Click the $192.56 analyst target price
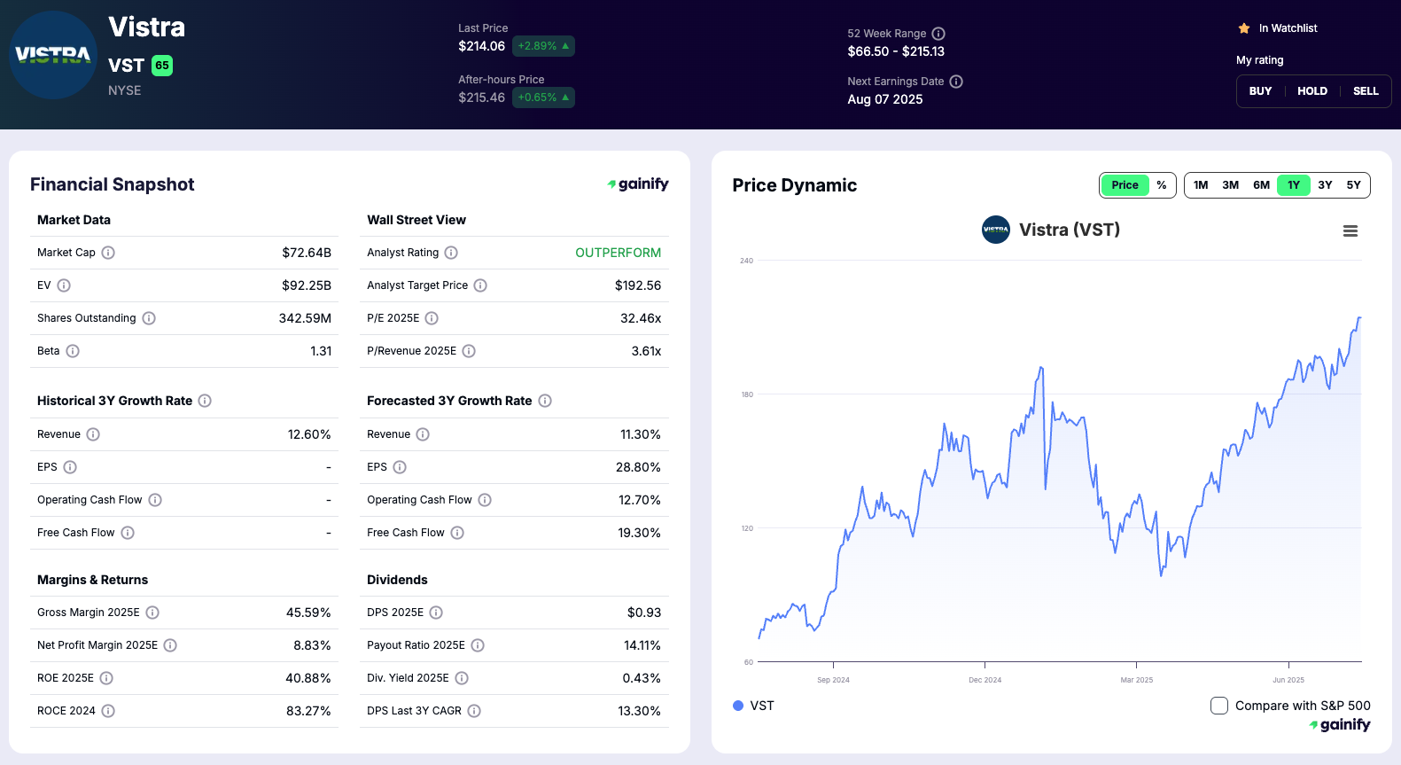The image size is (1401, 765). [x=638, y=285]
